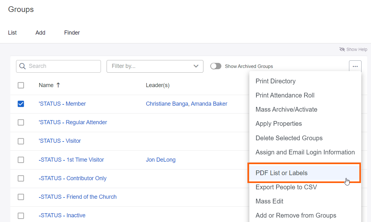Toggle Show Archived Groups switch
Viewport: 371px width, 222px height.
tap(216, 66)
